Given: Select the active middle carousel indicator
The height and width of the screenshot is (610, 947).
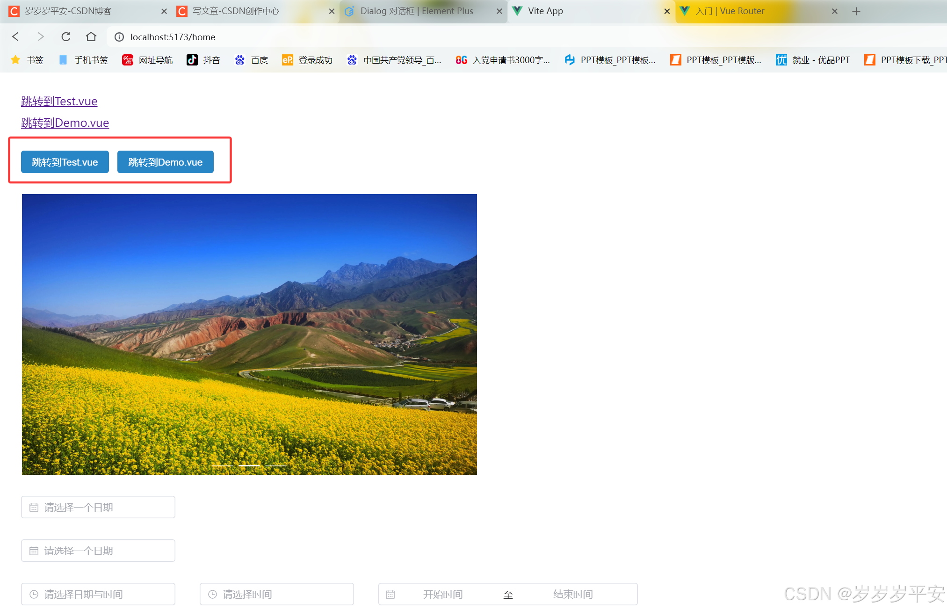Looking at the screenshot, I should (249, 465).
